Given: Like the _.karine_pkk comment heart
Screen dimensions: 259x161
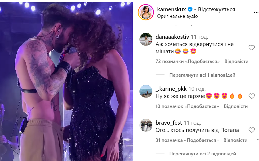Looking at the screenshot, I should [x=251, y=96].
